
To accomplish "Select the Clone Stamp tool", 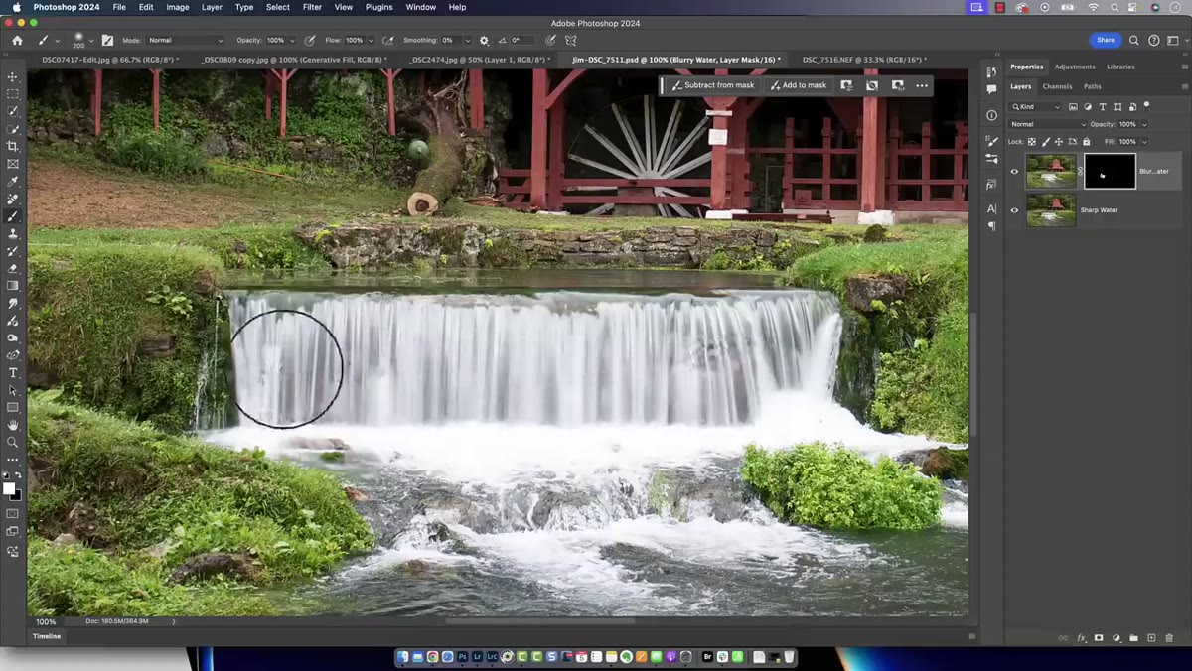I will (x=13, y=233).
